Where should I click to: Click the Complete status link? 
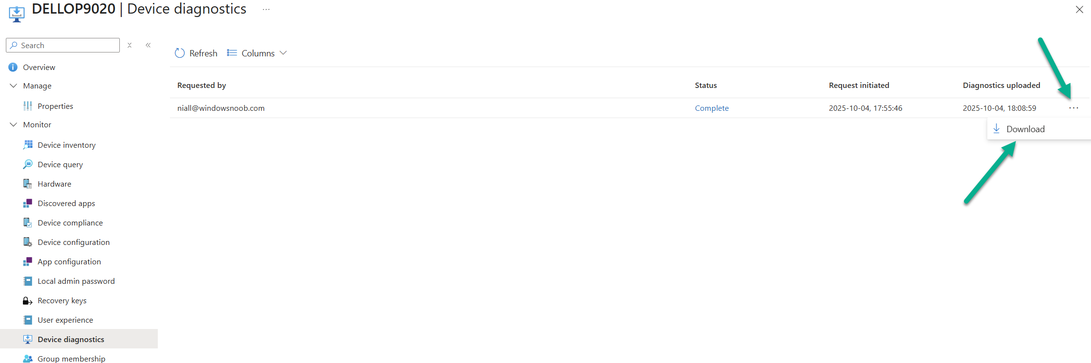point(712,108)
